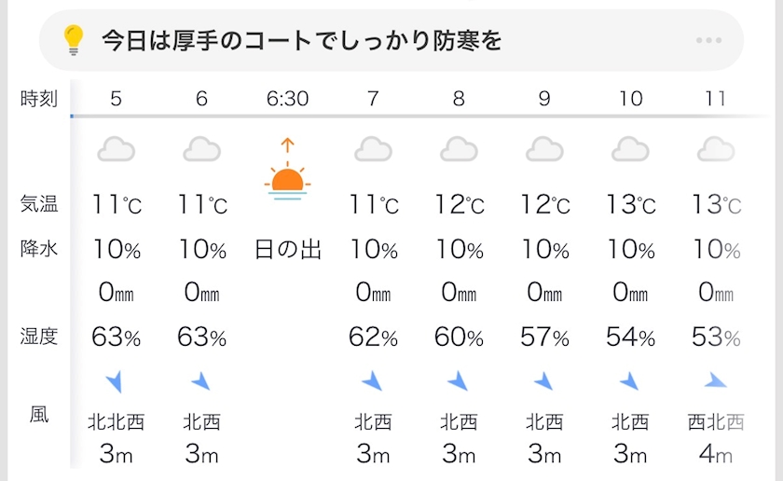Click the cloud icon for 5 o'clock

(116, 149)
